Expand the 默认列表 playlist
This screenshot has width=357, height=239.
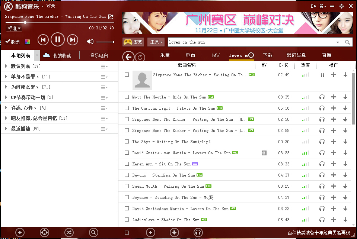(x=6, y=66)
